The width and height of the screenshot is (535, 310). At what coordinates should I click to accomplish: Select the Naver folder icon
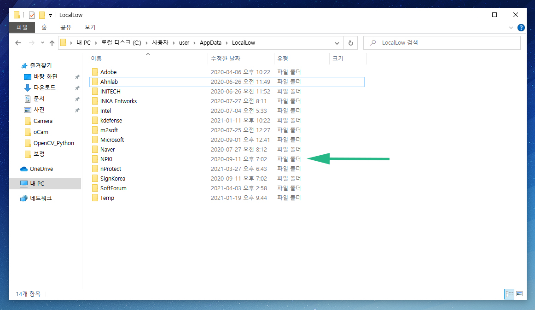pos(95,150)
